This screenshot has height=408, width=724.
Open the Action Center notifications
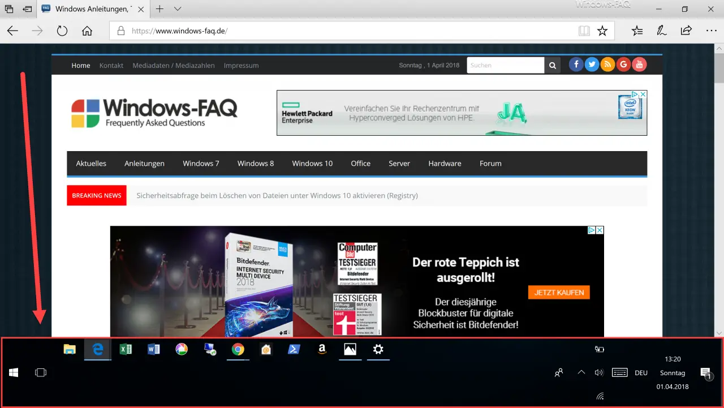coord(706,373)
